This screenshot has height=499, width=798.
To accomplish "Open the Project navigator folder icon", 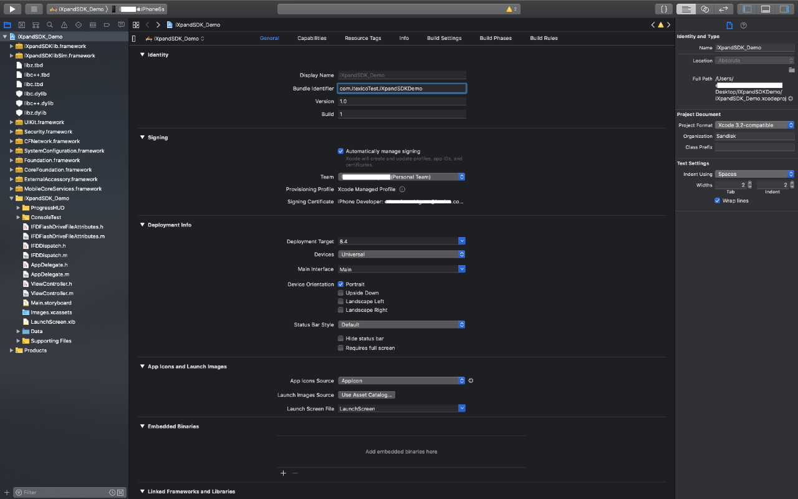I will pos(7,25).
